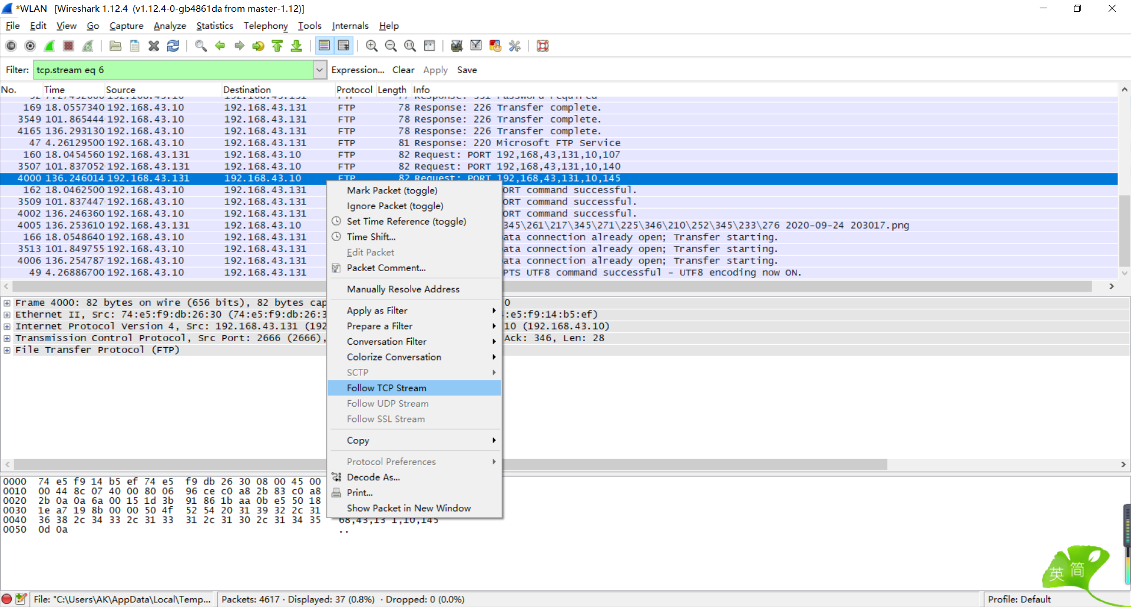Close the capture file using X icon

154,46
